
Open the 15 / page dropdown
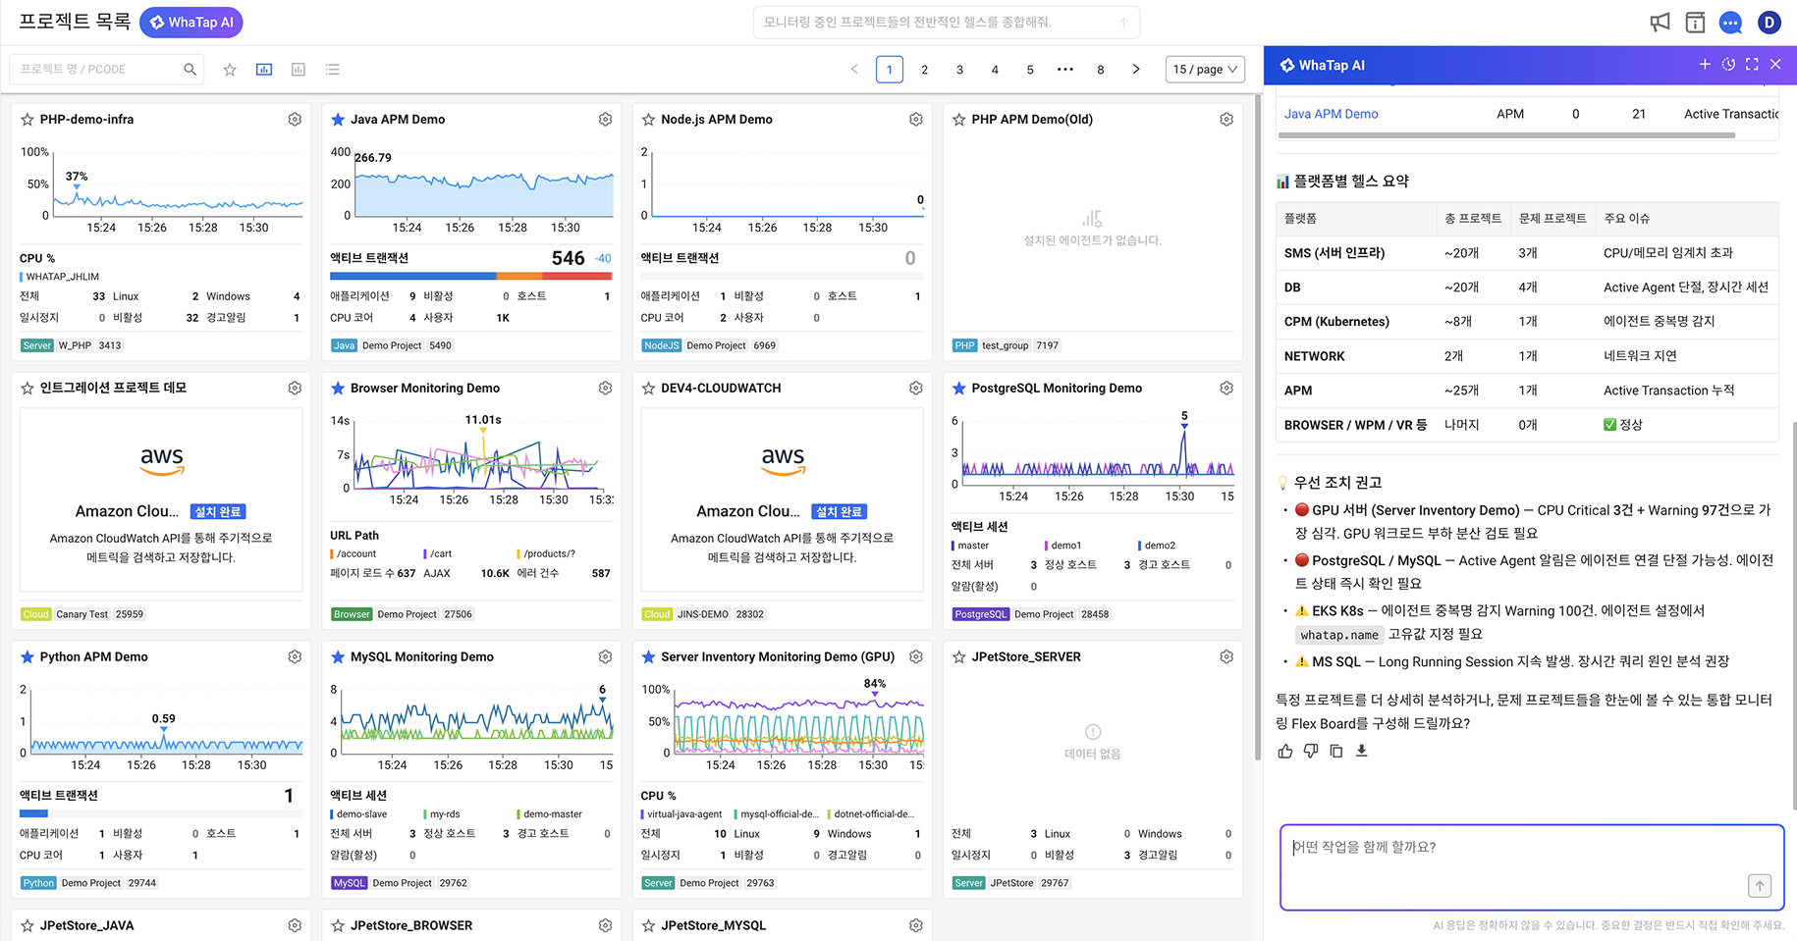[1205, 70]
